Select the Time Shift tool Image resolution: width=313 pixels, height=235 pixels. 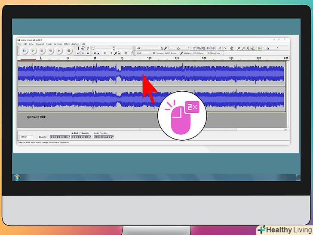coord(83,53)
